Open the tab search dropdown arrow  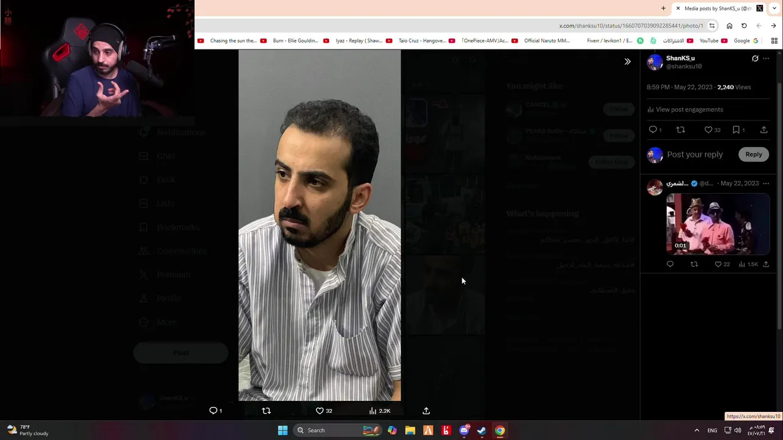(774, 9)
